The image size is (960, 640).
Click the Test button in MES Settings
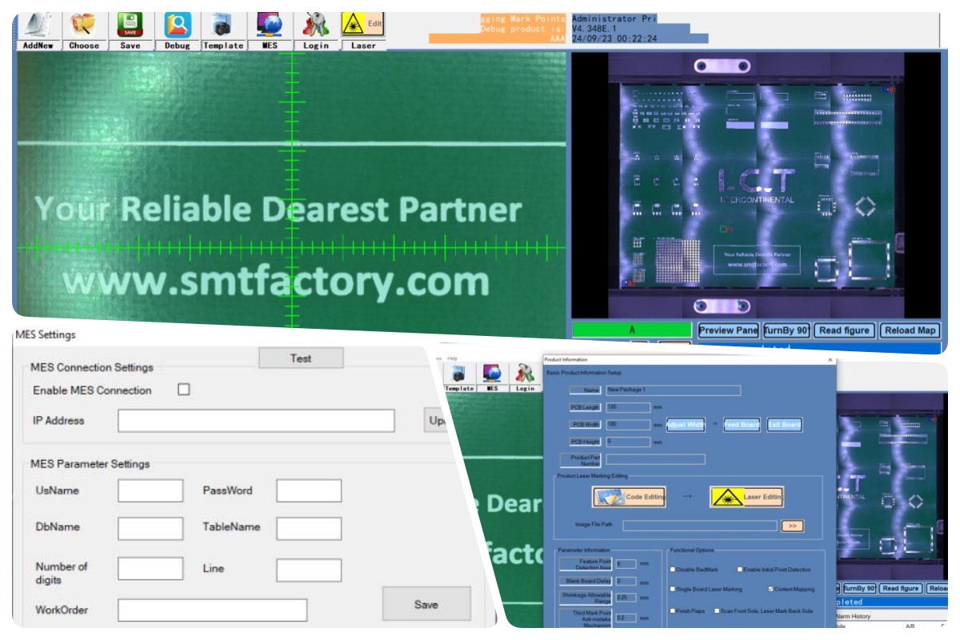[301, 358]
